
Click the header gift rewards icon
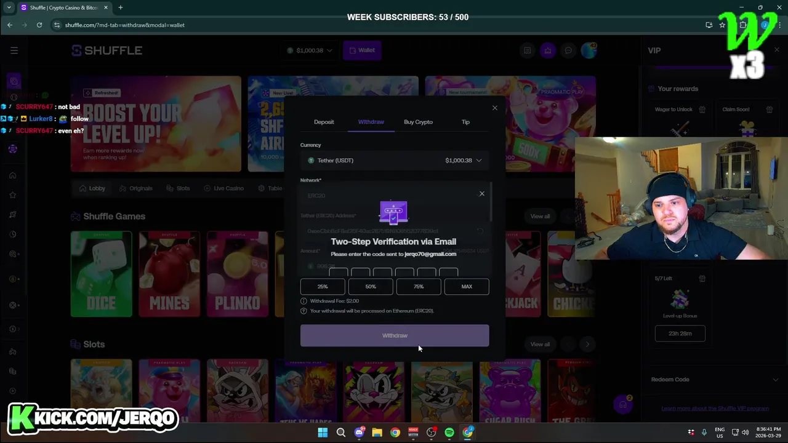(548, 50)
